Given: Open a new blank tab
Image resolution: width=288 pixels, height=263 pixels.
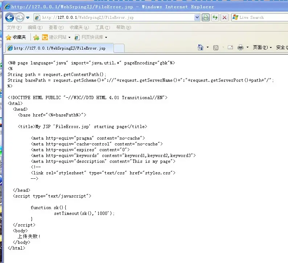Looking at the screenshot, I should [x=119, y=48].
